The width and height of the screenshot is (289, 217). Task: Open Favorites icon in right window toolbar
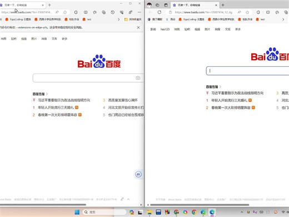point(277,12)
